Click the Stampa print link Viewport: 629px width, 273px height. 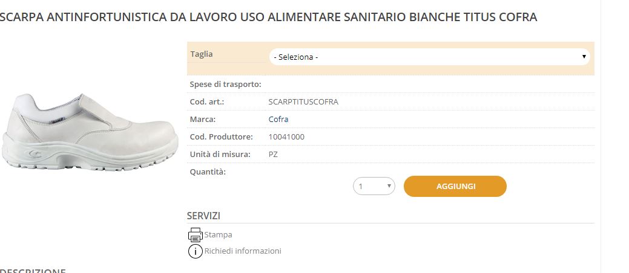pyautogui.click(x=218, y=235)
